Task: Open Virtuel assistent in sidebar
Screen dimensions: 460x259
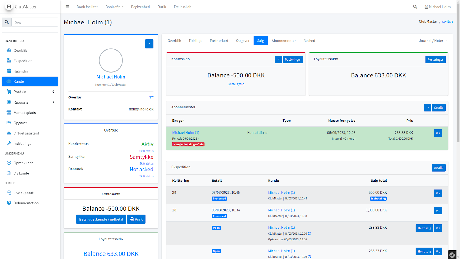Action: point(26,133)
